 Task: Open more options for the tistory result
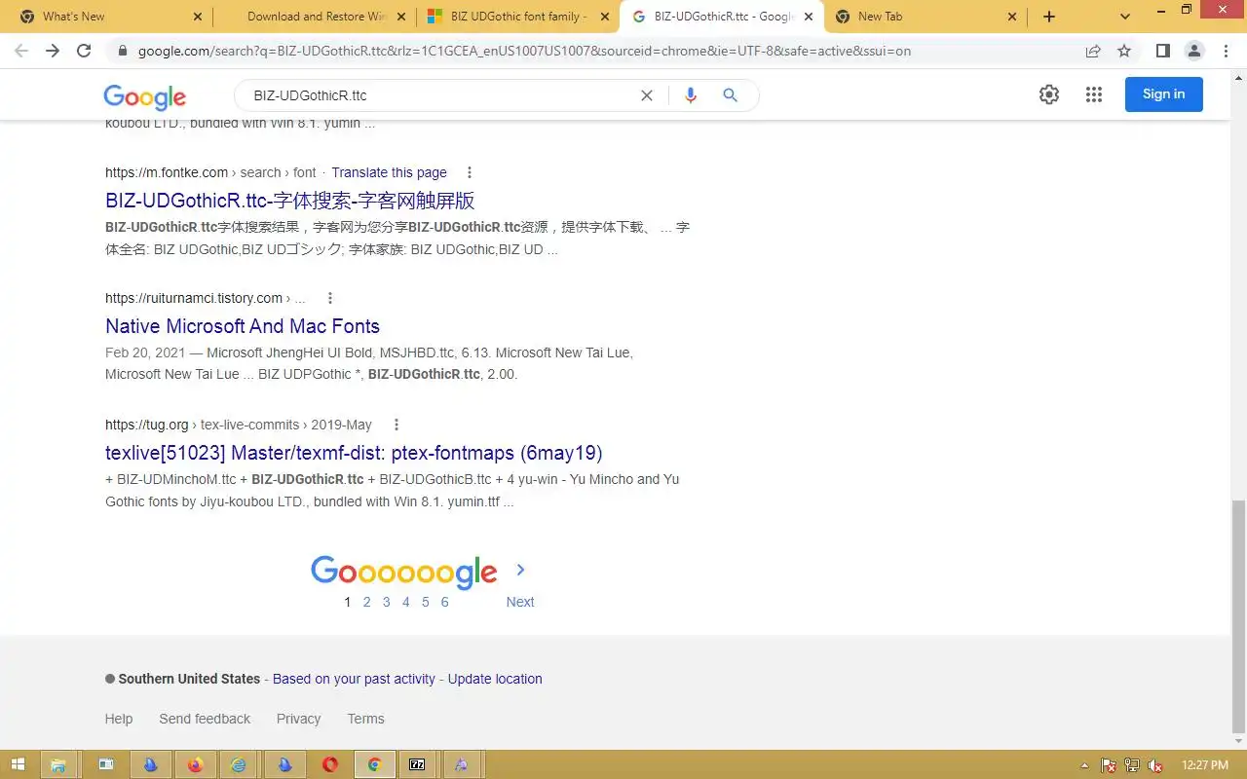[x=329, y=298]
